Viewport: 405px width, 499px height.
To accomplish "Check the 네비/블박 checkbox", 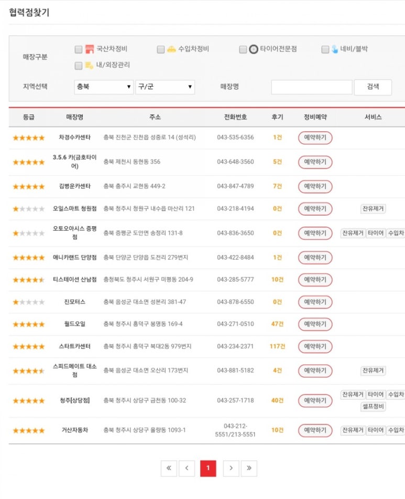I will (x=325, y=49).
